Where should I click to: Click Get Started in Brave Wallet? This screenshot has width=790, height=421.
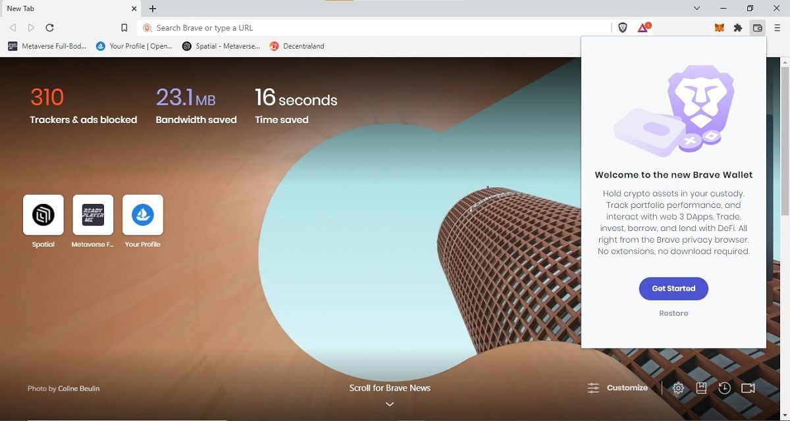(673, 289)
